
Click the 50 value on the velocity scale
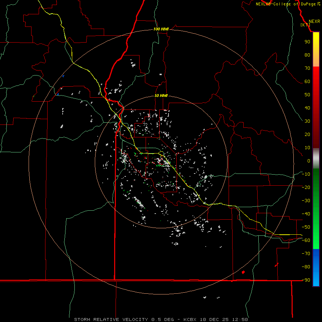click(307, 95)
